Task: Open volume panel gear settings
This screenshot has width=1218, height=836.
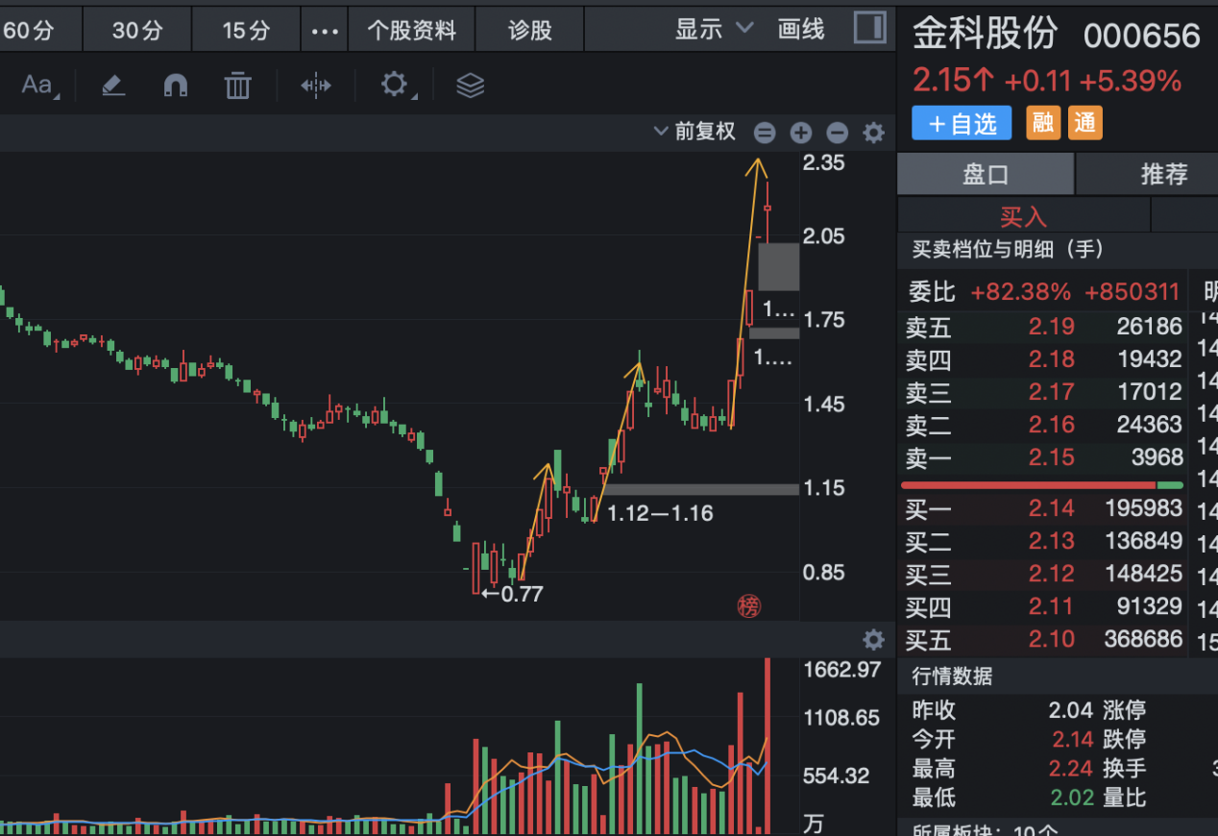Action: pyautogui.click(x=873, y=640)
